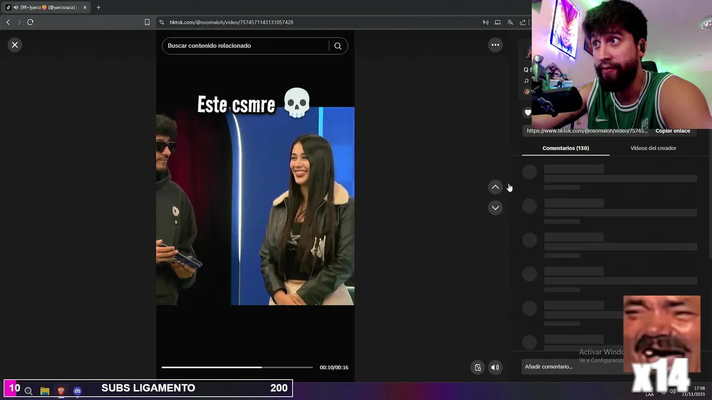Close the TikTok video viewer
The height and width of the screenshot is (400, 712).
click(15, 45)
